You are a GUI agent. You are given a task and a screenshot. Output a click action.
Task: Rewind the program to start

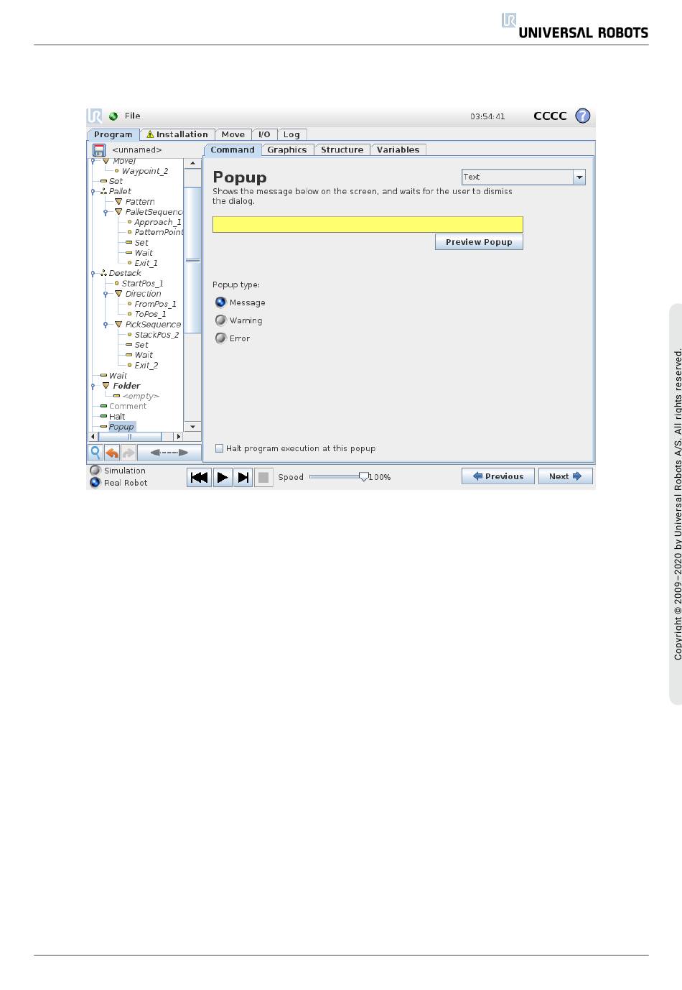(200, 477)
